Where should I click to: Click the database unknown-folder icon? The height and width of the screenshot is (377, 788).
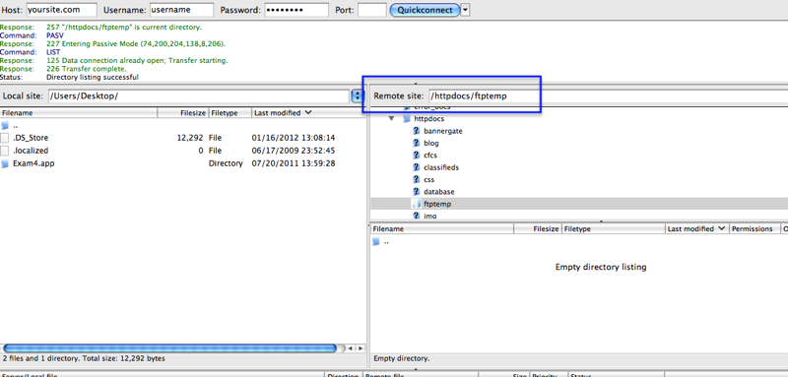tap(416, 191)
